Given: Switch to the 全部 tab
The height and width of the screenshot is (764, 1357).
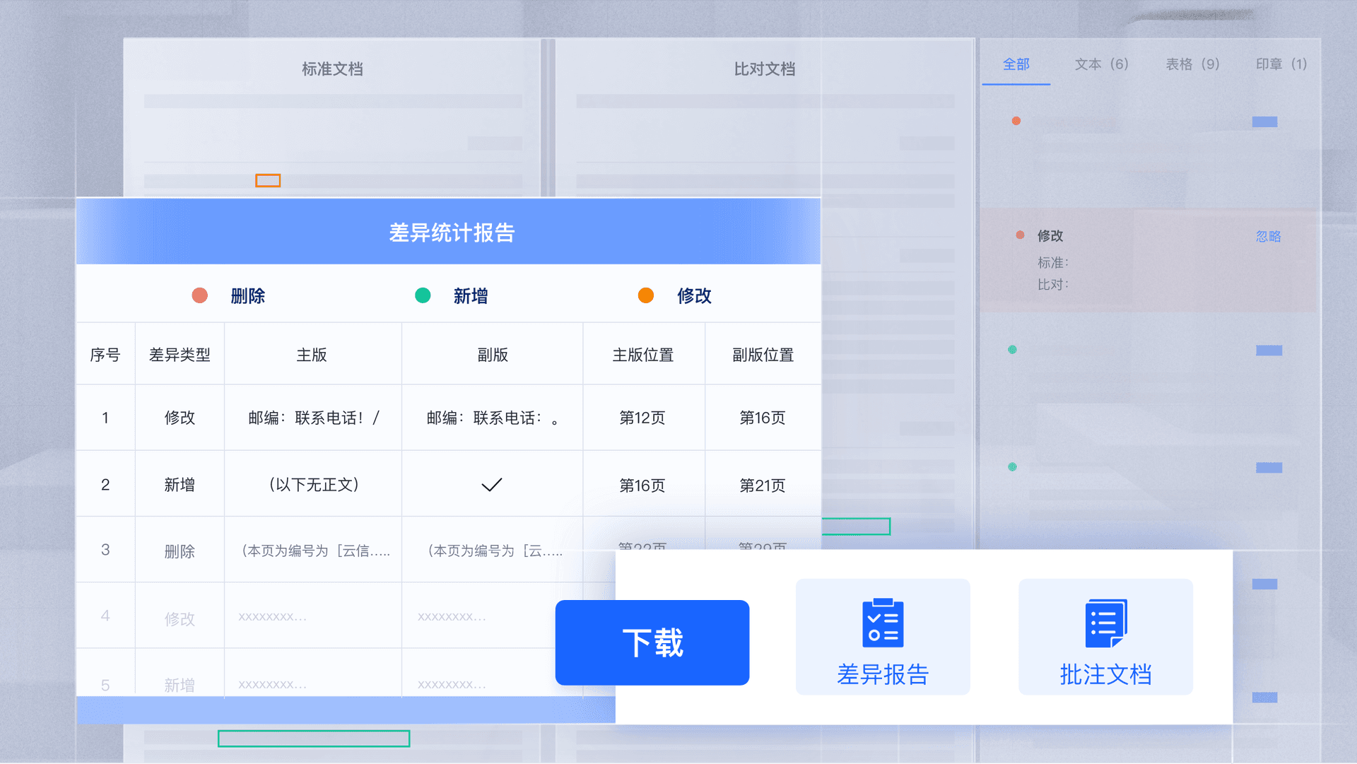Looking at the screenshot, I should 1016,64.
